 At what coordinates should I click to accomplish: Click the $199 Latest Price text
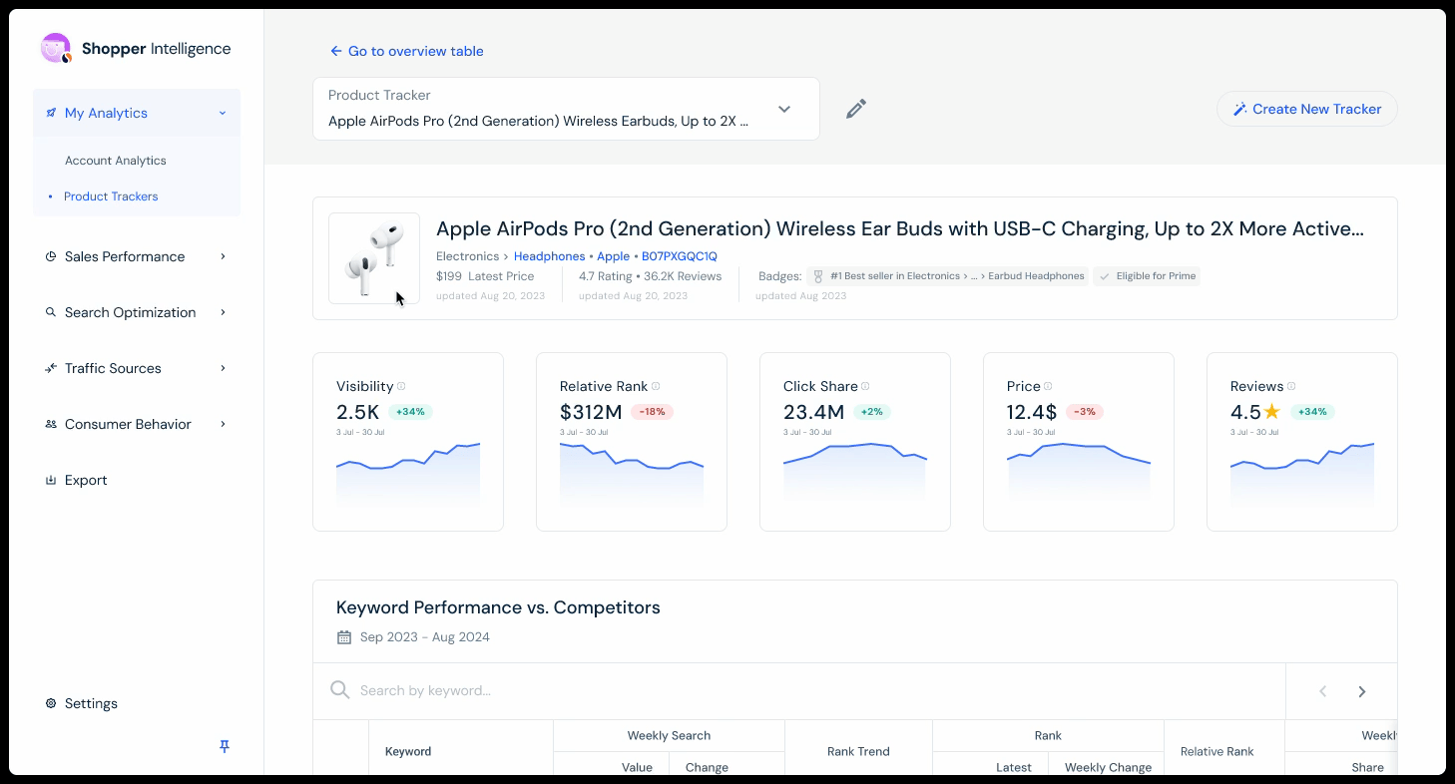(485, 276)
